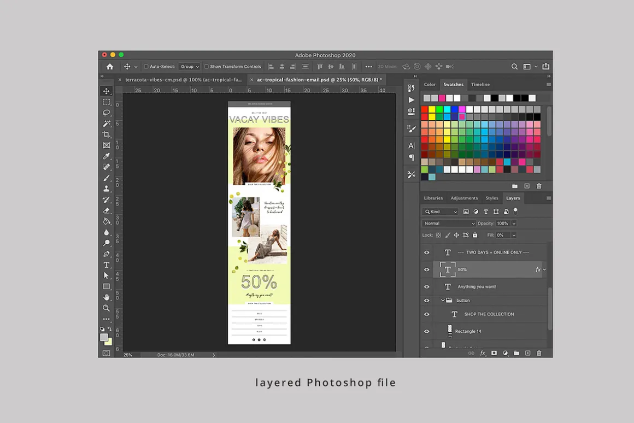Select the Eyedropper tool
This screenshot has height=423, width=634.
107,156
